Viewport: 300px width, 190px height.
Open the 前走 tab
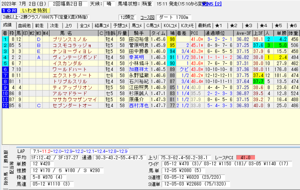39,26
